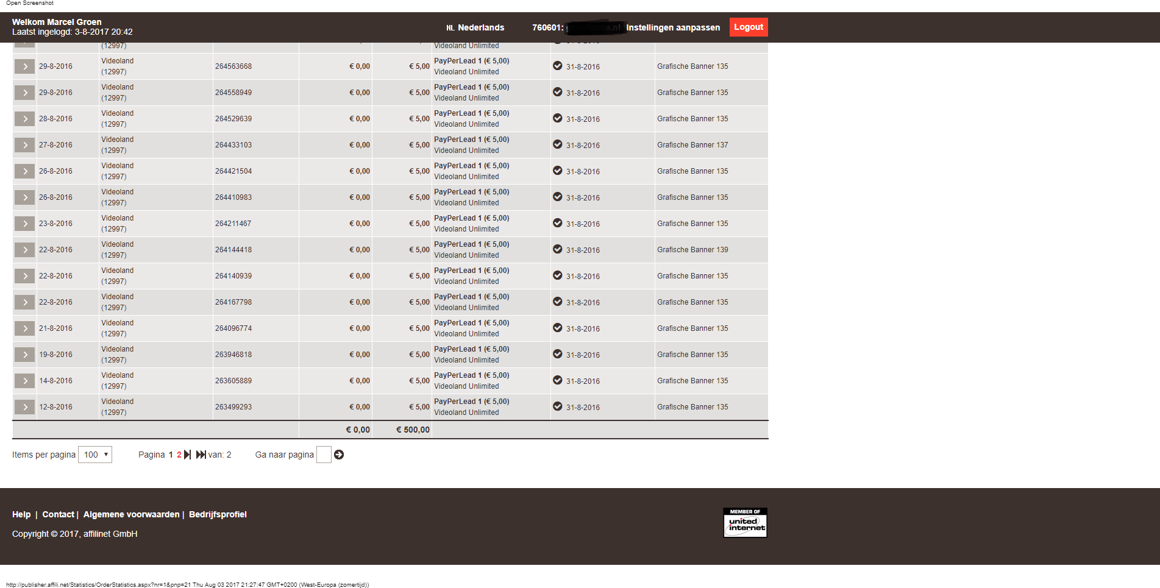Expand the row with order 264144418

[24, 250]
